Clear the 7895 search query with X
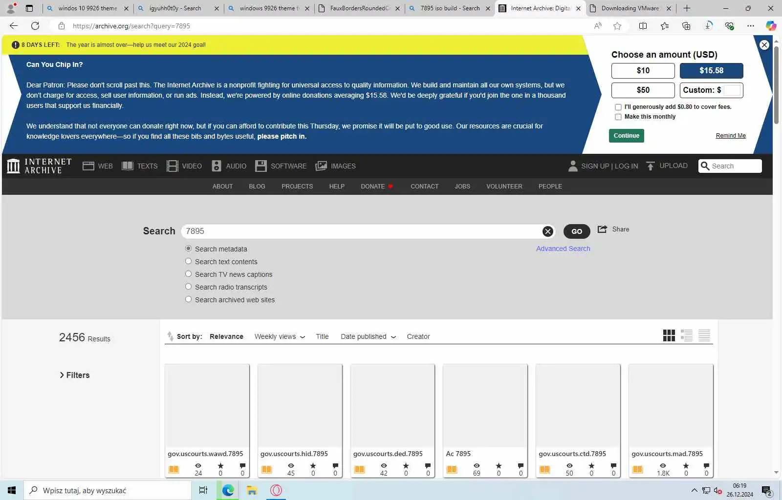This screenshot has height=500, width=782. 548,231
